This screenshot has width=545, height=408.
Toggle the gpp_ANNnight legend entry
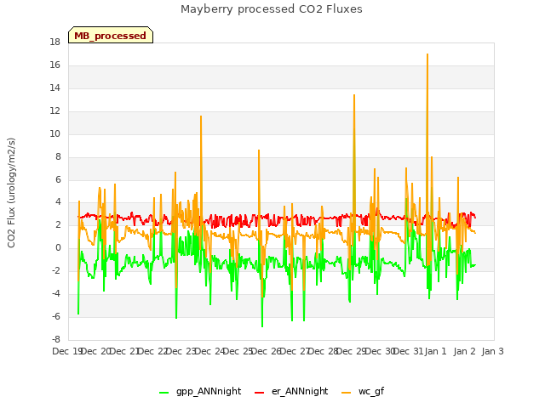pyautogui.click(x=200, y=391)
